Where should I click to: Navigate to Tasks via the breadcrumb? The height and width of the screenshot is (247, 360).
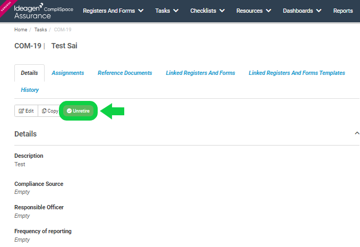point(41,30)
